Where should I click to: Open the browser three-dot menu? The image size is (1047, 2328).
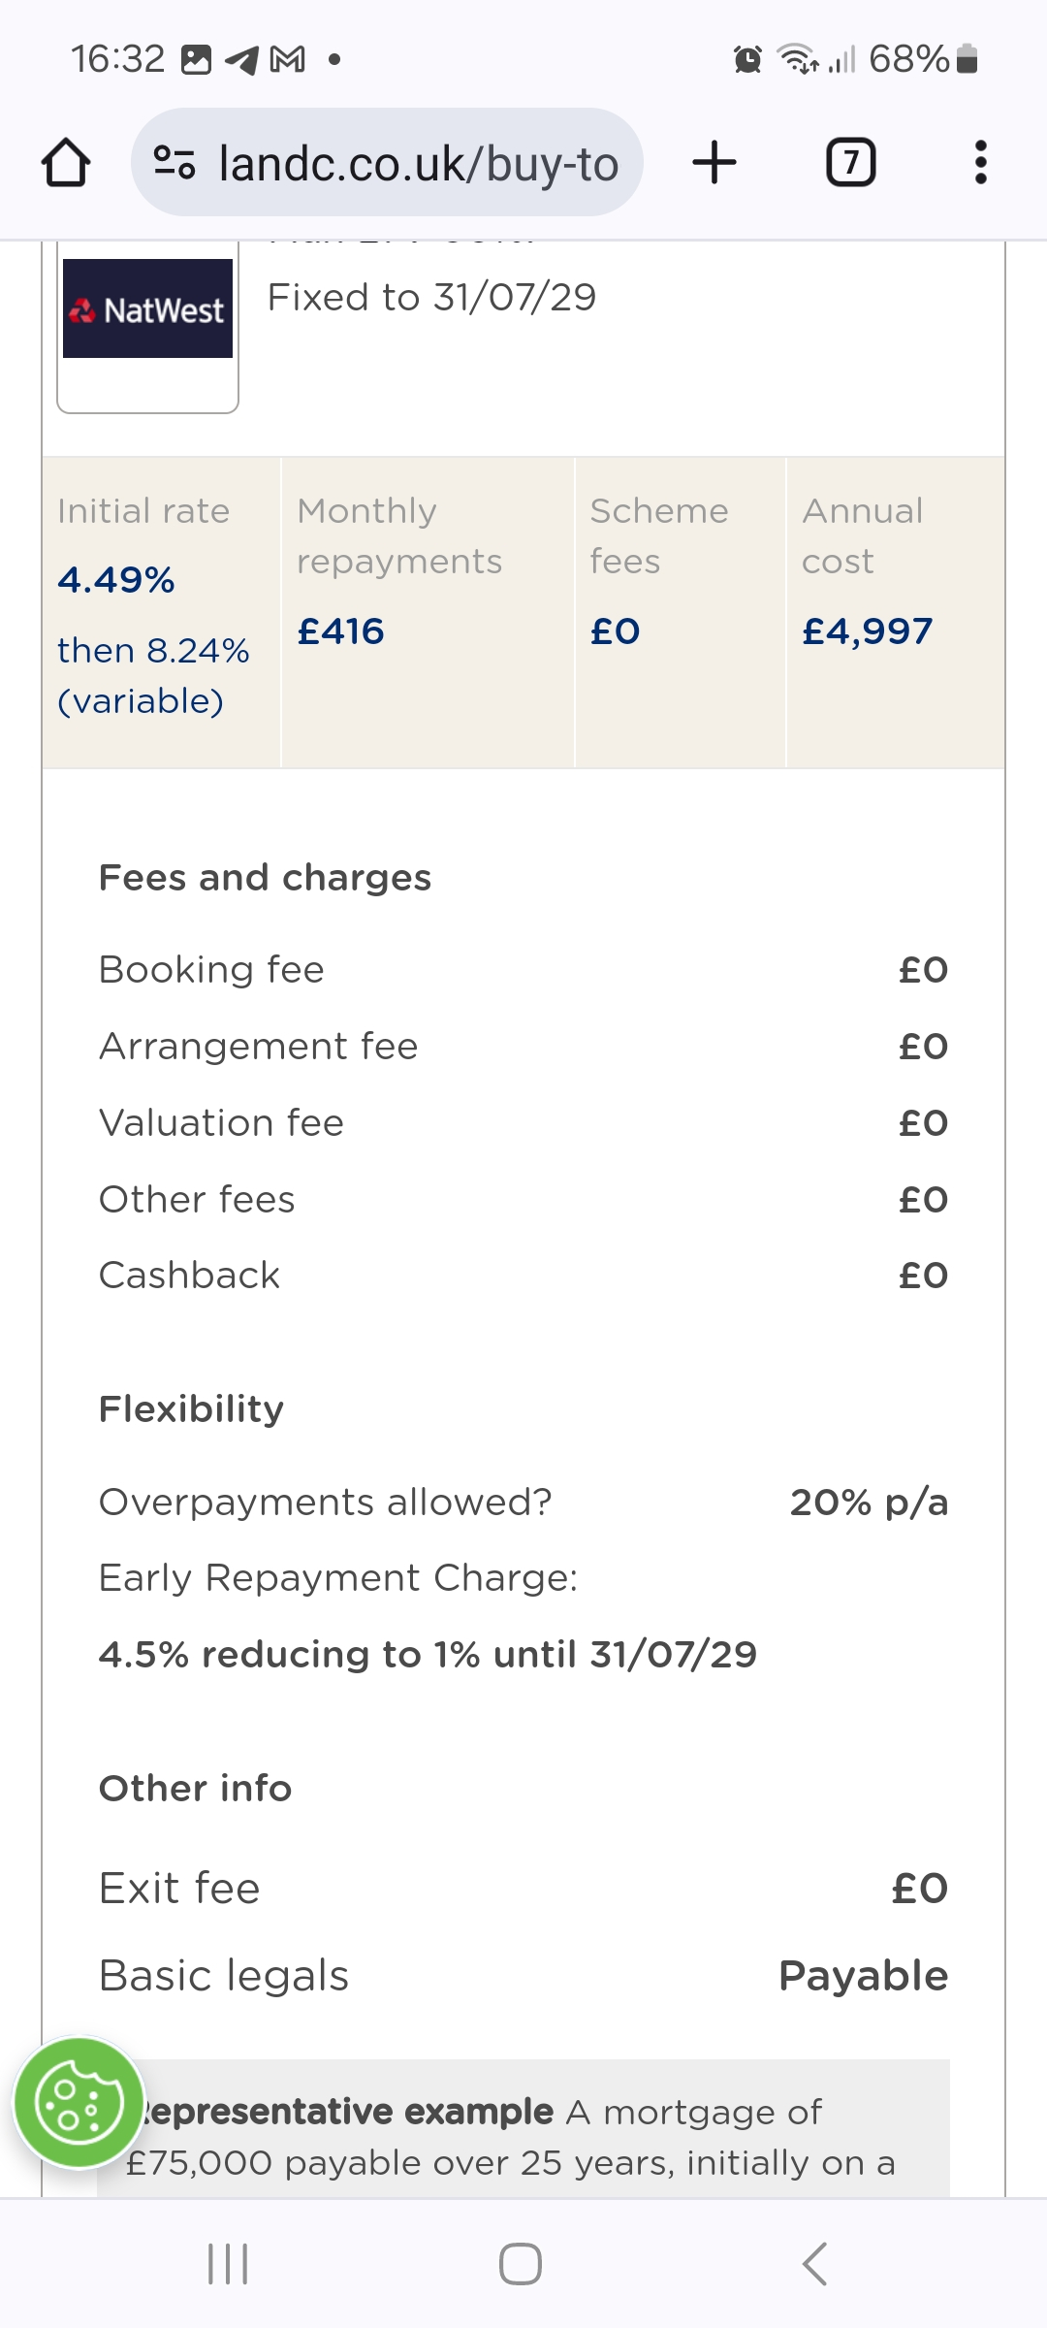tap(981, 162)
